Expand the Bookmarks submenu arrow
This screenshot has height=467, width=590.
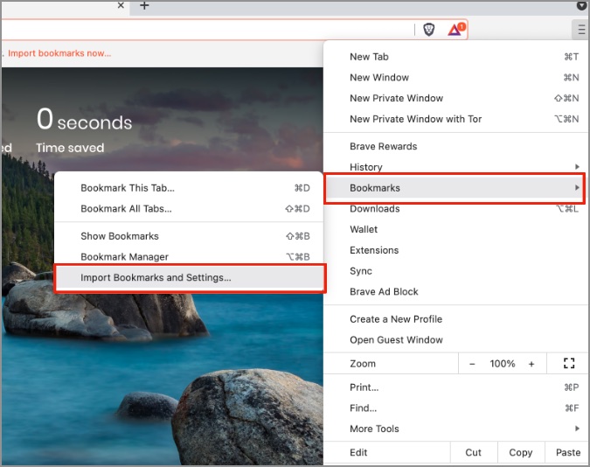tap(577, 187)
